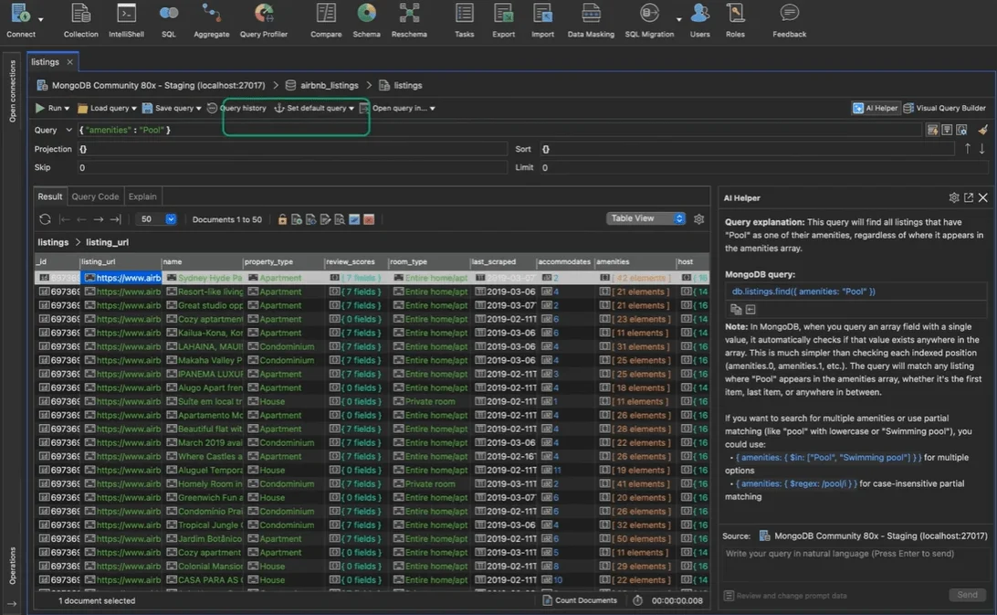
Task: Expand the Load query dropdown
Action: point(133,108)
